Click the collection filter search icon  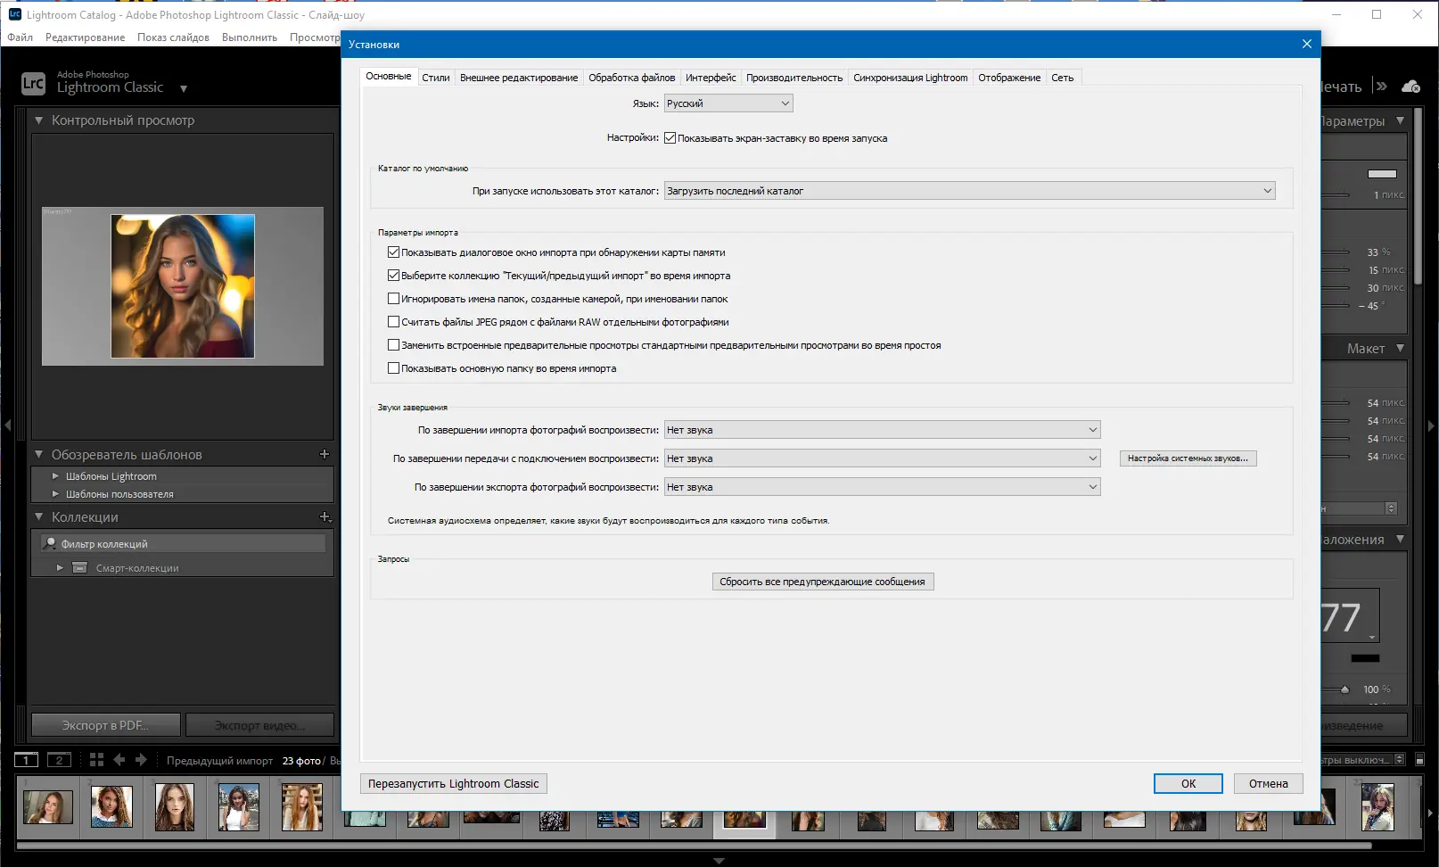(x=51, y=543)
